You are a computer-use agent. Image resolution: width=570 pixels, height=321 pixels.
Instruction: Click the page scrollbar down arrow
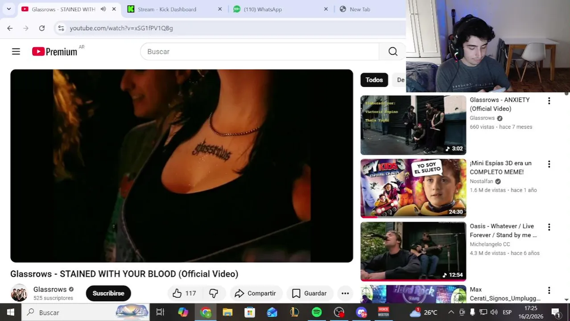click(566, 300)
